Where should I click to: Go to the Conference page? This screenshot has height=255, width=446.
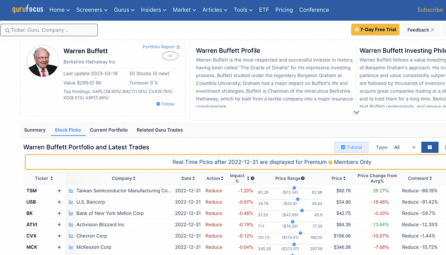pos(314,10)
